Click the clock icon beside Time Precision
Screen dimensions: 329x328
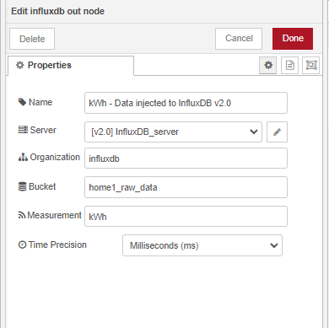click(22, 245)
